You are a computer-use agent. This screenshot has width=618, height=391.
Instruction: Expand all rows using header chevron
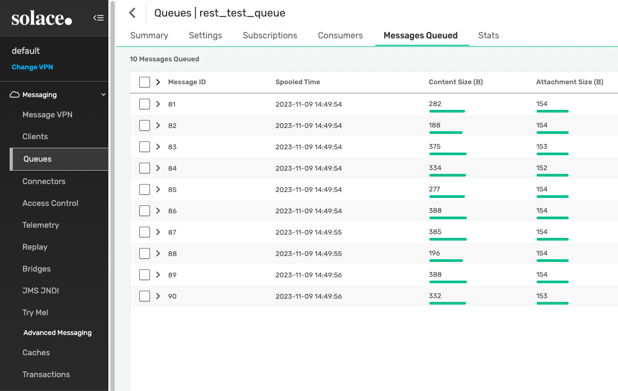pyautogui.click(x=158, y=82)
